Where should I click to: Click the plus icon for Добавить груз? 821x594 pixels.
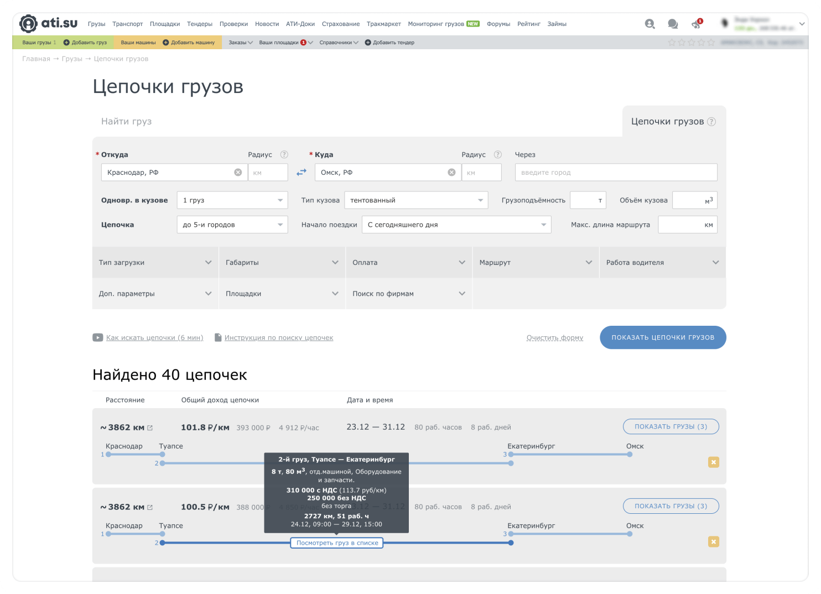coord(66,43)
